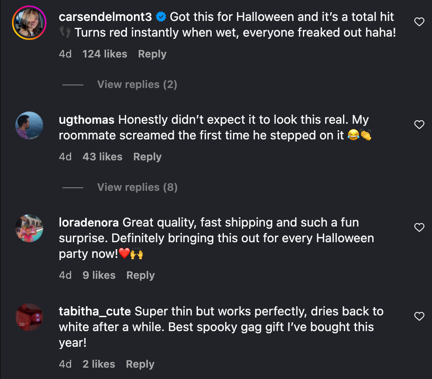Screen dimensions: 432x379
Task: Like loradenora's comment with the heart
Action: tap(419, 227)
